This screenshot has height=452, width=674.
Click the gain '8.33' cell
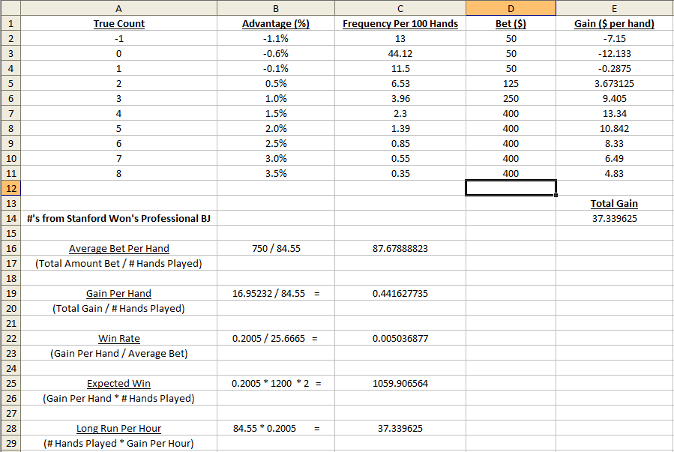[x=614, y=143]
